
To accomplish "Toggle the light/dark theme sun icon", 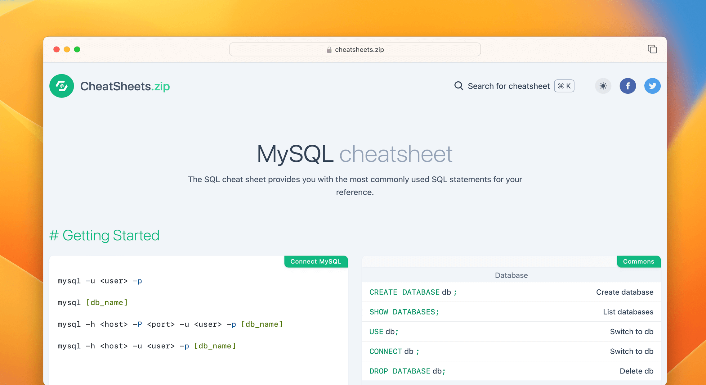I will (603, 86).
